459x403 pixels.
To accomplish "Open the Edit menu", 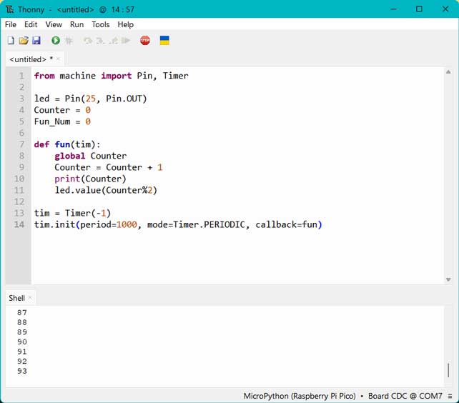I will [31, 24].
